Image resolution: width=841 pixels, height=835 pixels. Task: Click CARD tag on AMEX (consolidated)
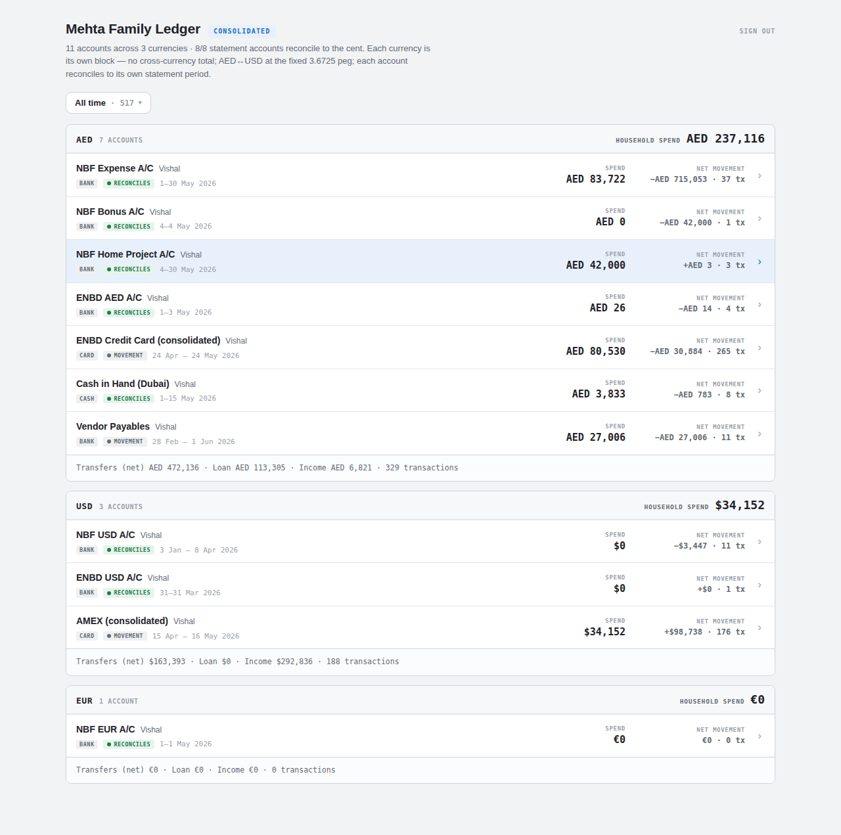coord(87,636)
